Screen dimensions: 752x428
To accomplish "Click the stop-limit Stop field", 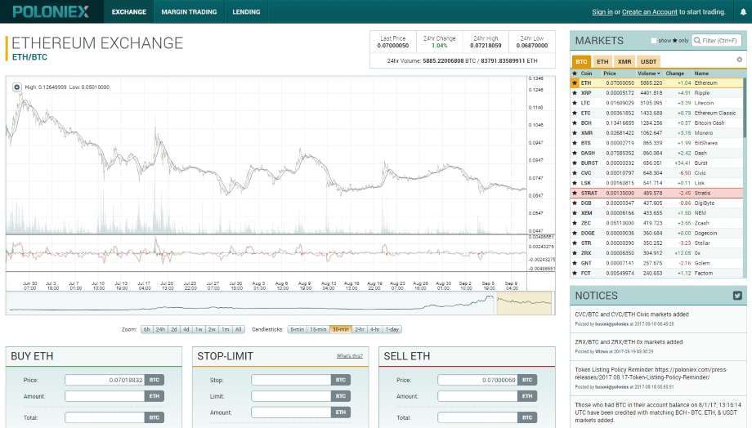I will click(x=291, y=380).
